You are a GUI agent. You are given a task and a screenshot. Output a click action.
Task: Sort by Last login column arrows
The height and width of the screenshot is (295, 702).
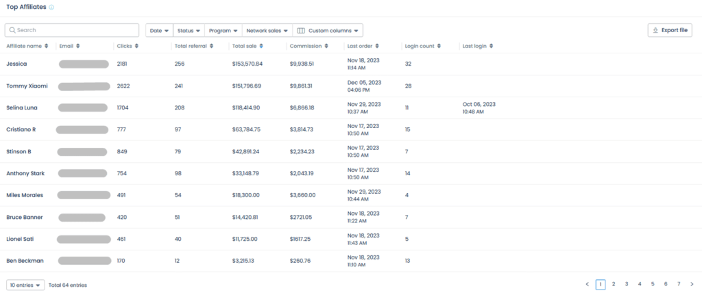(x=491, y=46)
